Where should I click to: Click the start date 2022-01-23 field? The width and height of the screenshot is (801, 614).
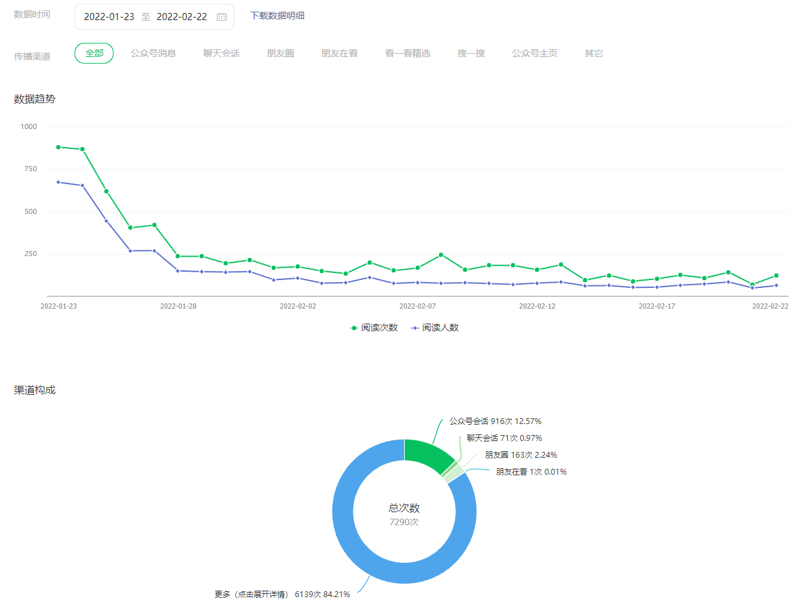pos(109,17)
